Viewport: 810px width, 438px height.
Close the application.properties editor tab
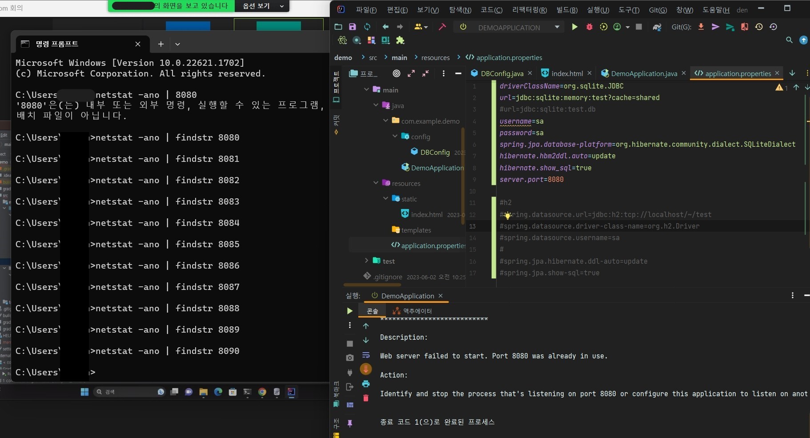[x=777, y=73]
